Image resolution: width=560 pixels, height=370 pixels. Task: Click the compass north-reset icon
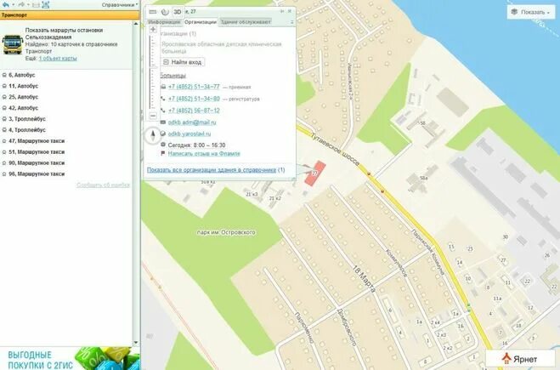point(153,135)
